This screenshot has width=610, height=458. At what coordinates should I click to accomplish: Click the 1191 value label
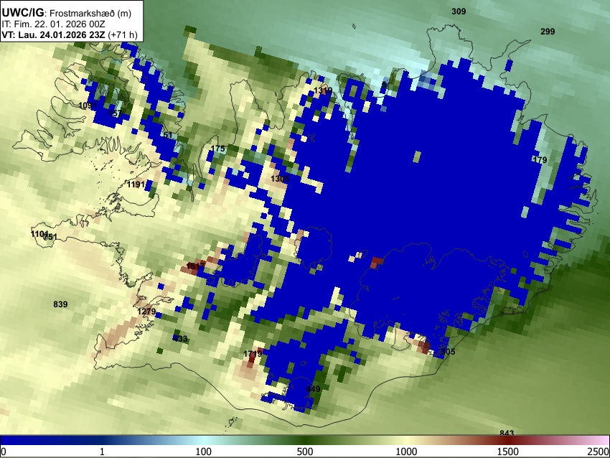tap(136, 184)
